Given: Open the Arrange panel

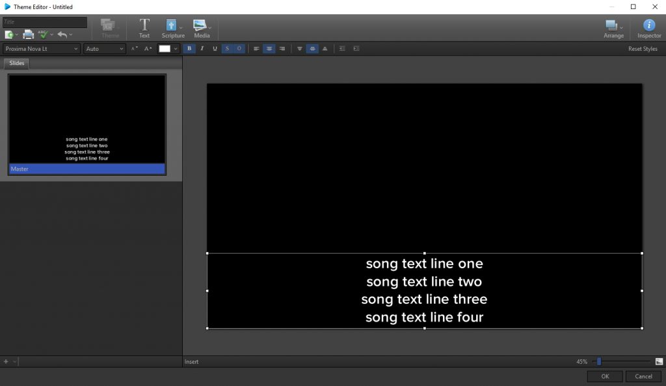Looking at the screenshot, I should tap(613, 27).
